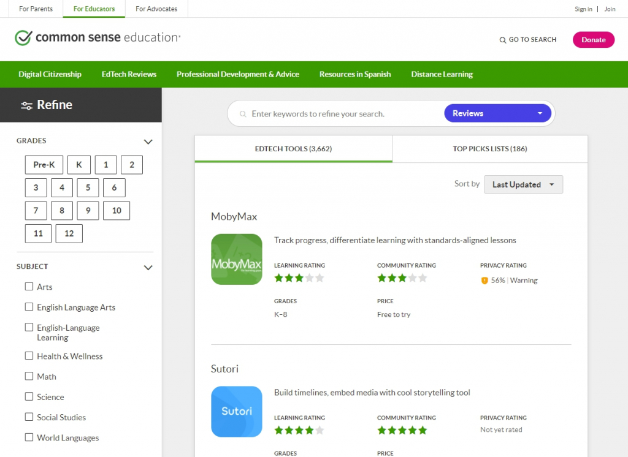
Task: Click the keywords search input field
Action: tap(343, 114)
